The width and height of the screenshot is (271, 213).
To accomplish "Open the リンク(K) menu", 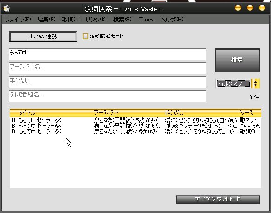I will coord(96,20).
